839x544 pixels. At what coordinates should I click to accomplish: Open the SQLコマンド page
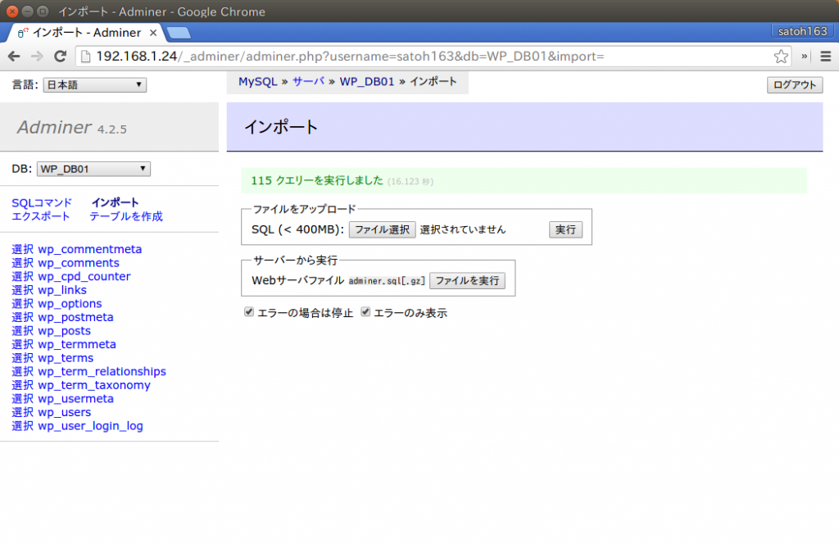point(42,202)
